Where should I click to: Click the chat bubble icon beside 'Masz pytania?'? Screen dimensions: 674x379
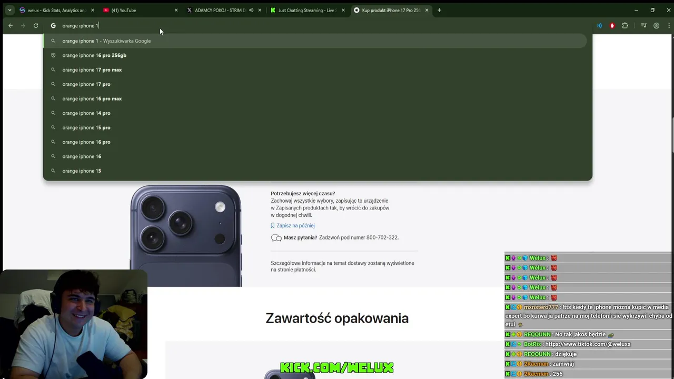point(276,238)
